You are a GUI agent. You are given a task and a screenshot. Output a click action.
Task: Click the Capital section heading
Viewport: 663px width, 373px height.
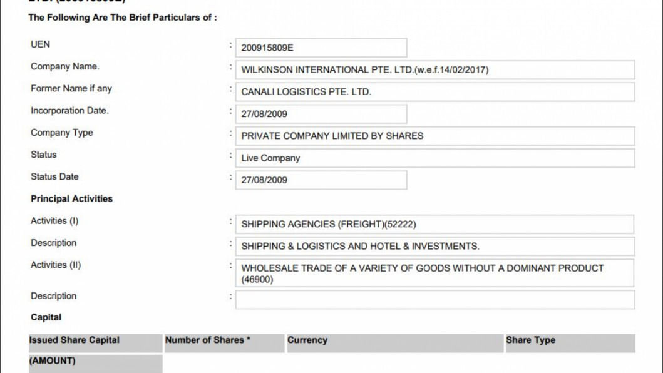tap(46, 317)
